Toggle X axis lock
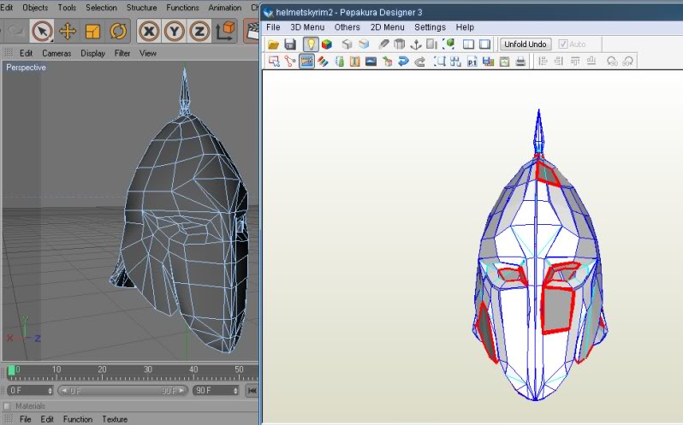This screenshot has height=425, width=683. click(x=149, y=32)
